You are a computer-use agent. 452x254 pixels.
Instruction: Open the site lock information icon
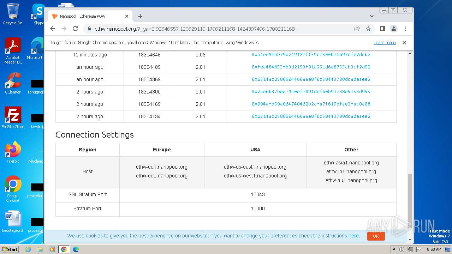pyautogui.click(x=89, y=29)
